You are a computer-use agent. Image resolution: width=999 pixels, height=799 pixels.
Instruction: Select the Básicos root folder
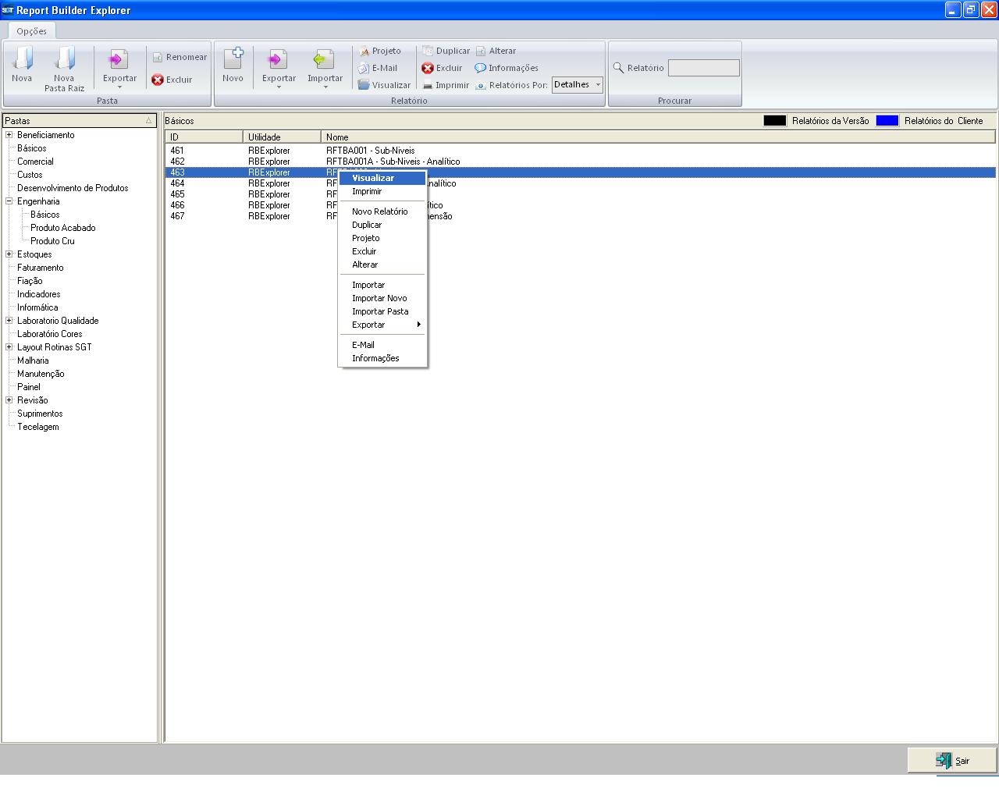[x=32, y=148]
